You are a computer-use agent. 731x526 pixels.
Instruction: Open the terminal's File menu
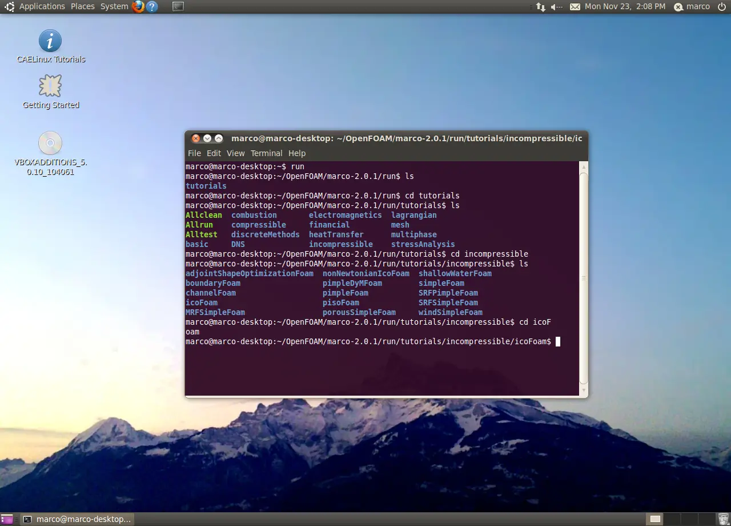tap(195, 153)
